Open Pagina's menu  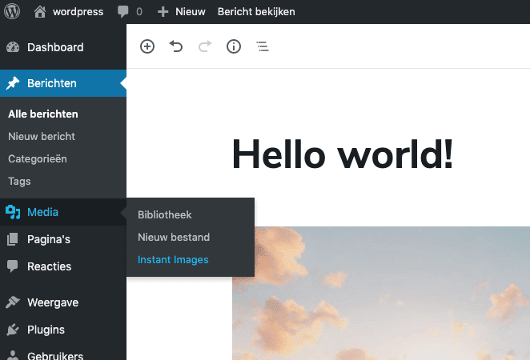click(x=63, y=239)
